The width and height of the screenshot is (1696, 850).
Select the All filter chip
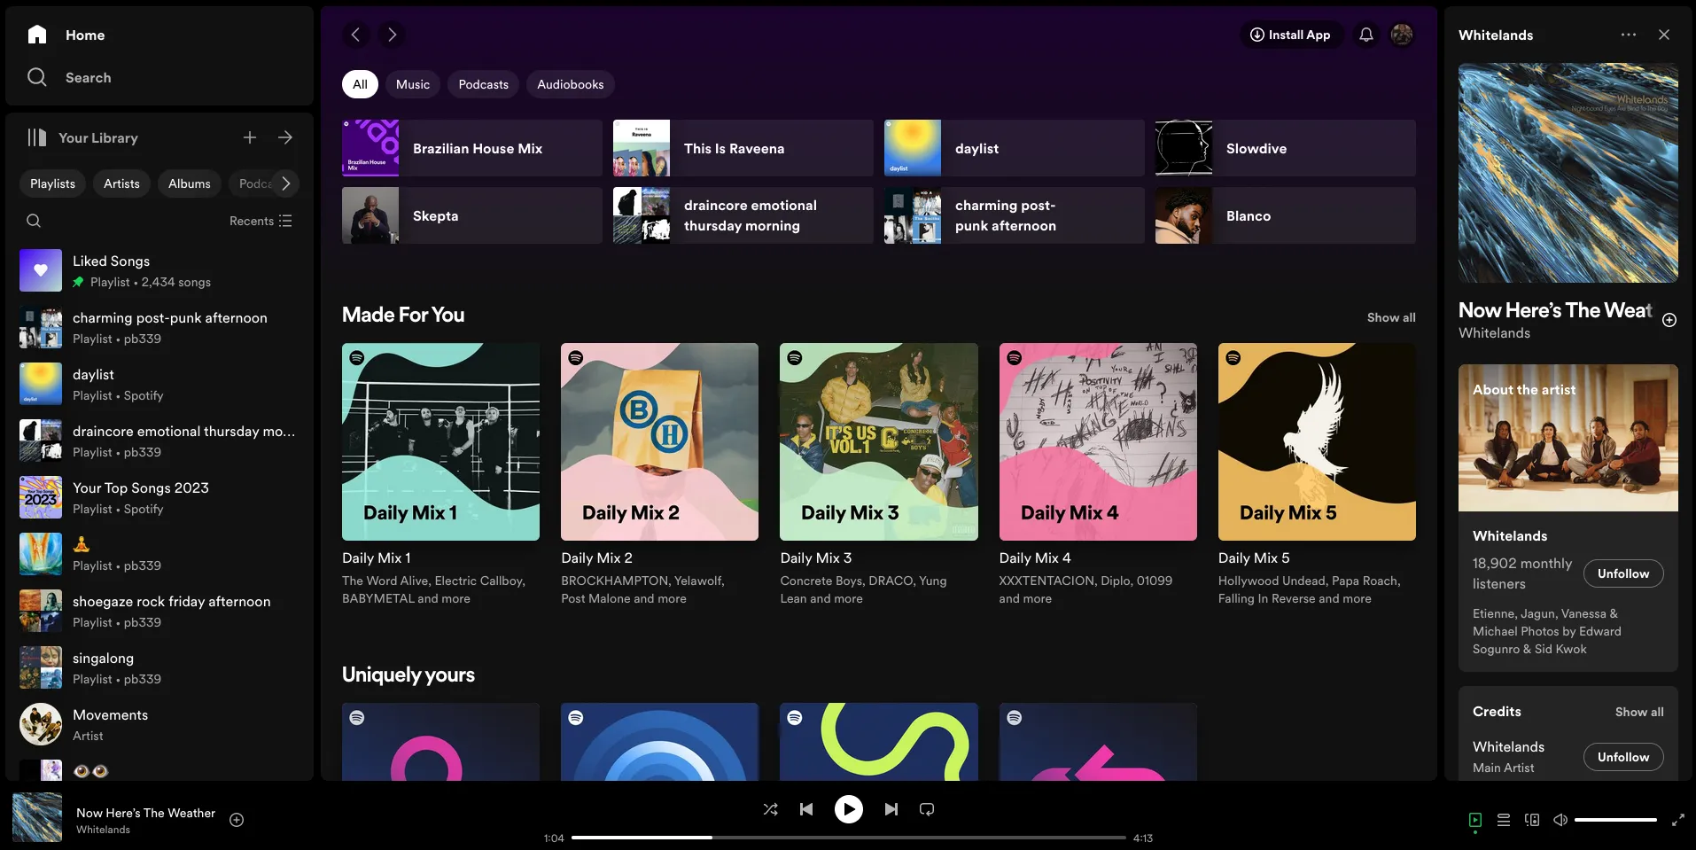click(360, 84)
